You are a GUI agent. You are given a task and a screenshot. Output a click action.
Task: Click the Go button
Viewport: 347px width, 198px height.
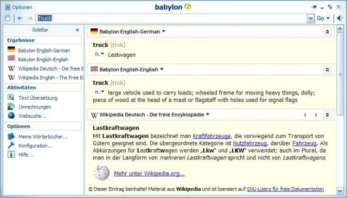(320, 18)
